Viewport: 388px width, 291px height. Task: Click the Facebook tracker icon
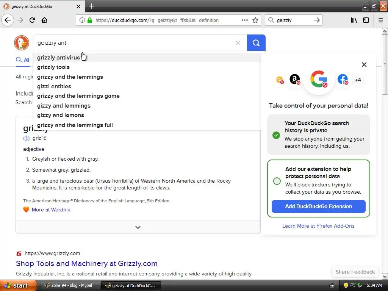point(343,80)
